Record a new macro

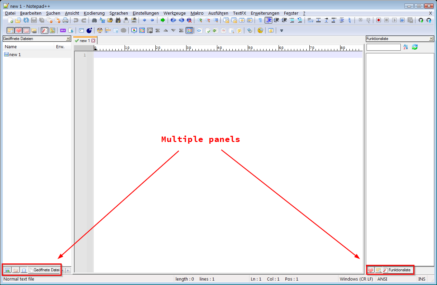(x=379, y=20)
